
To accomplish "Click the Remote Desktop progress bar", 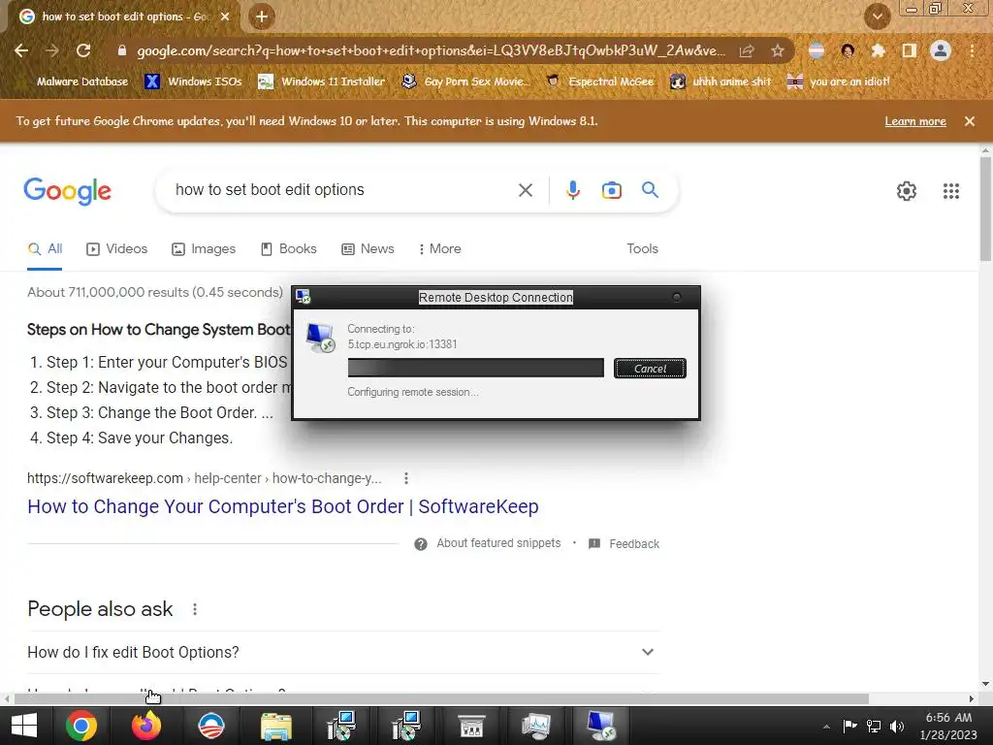I will (x=475, y=368).
